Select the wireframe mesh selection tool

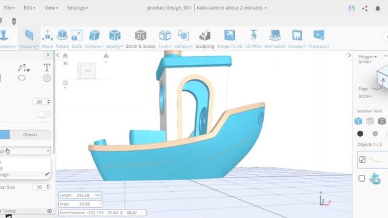point(370,121)
